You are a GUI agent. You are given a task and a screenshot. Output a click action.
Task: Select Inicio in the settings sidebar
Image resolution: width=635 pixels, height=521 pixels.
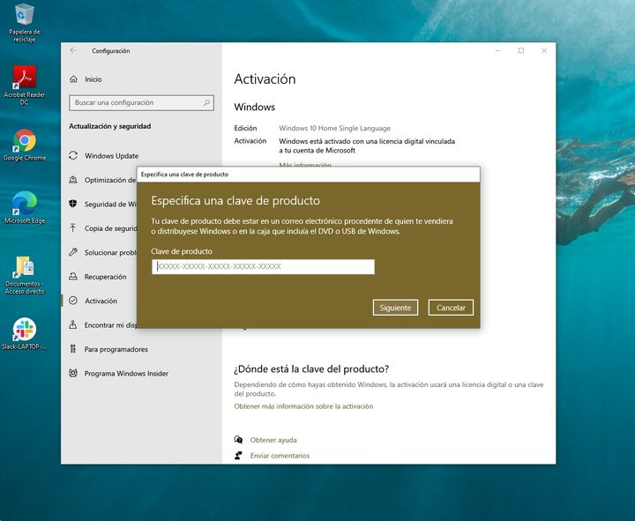93,79
